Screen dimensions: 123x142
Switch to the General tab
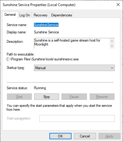pyautogui.click(x=10, y=15)
